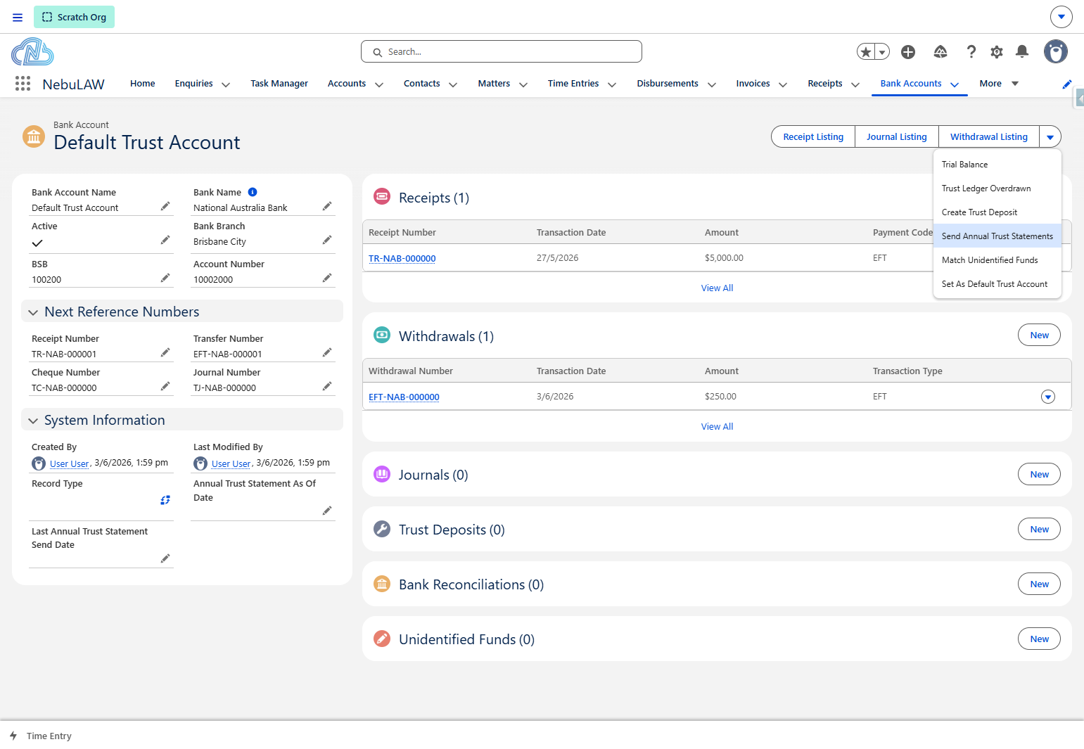Open the Invoices tab dropdown chevron
Viewport: 1084px width, 749px height.
783,84
